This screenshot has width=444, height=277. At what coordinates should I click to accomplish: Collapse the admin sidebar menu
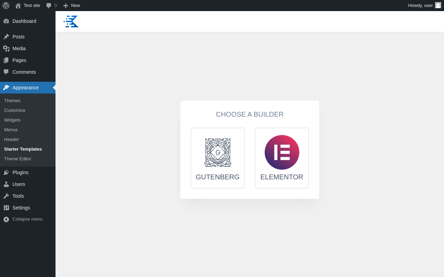click(28, 219)
